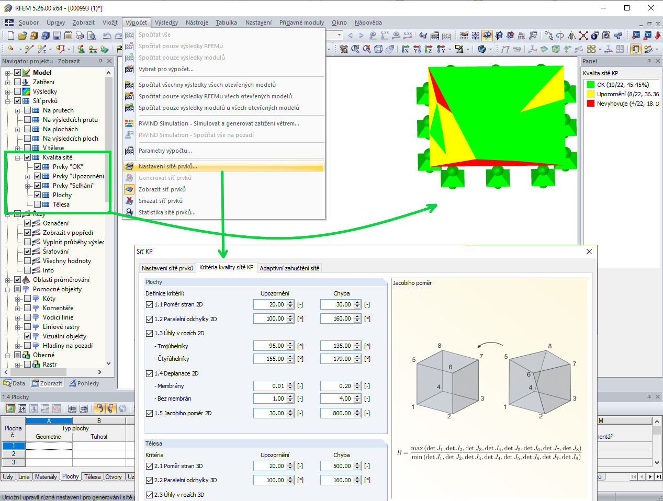Switch to the Zobrazit navigator tab
Screen dimensions: 663x501
47,383
